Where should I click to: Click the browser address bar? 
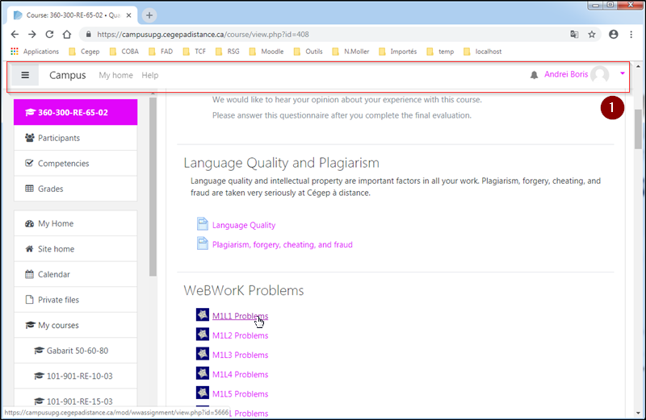323,35
